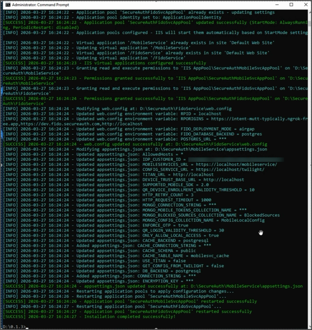Click 'Installation completed successfully!' line
312x330 pixels.
pyautogui.click(x=89, y=316)
